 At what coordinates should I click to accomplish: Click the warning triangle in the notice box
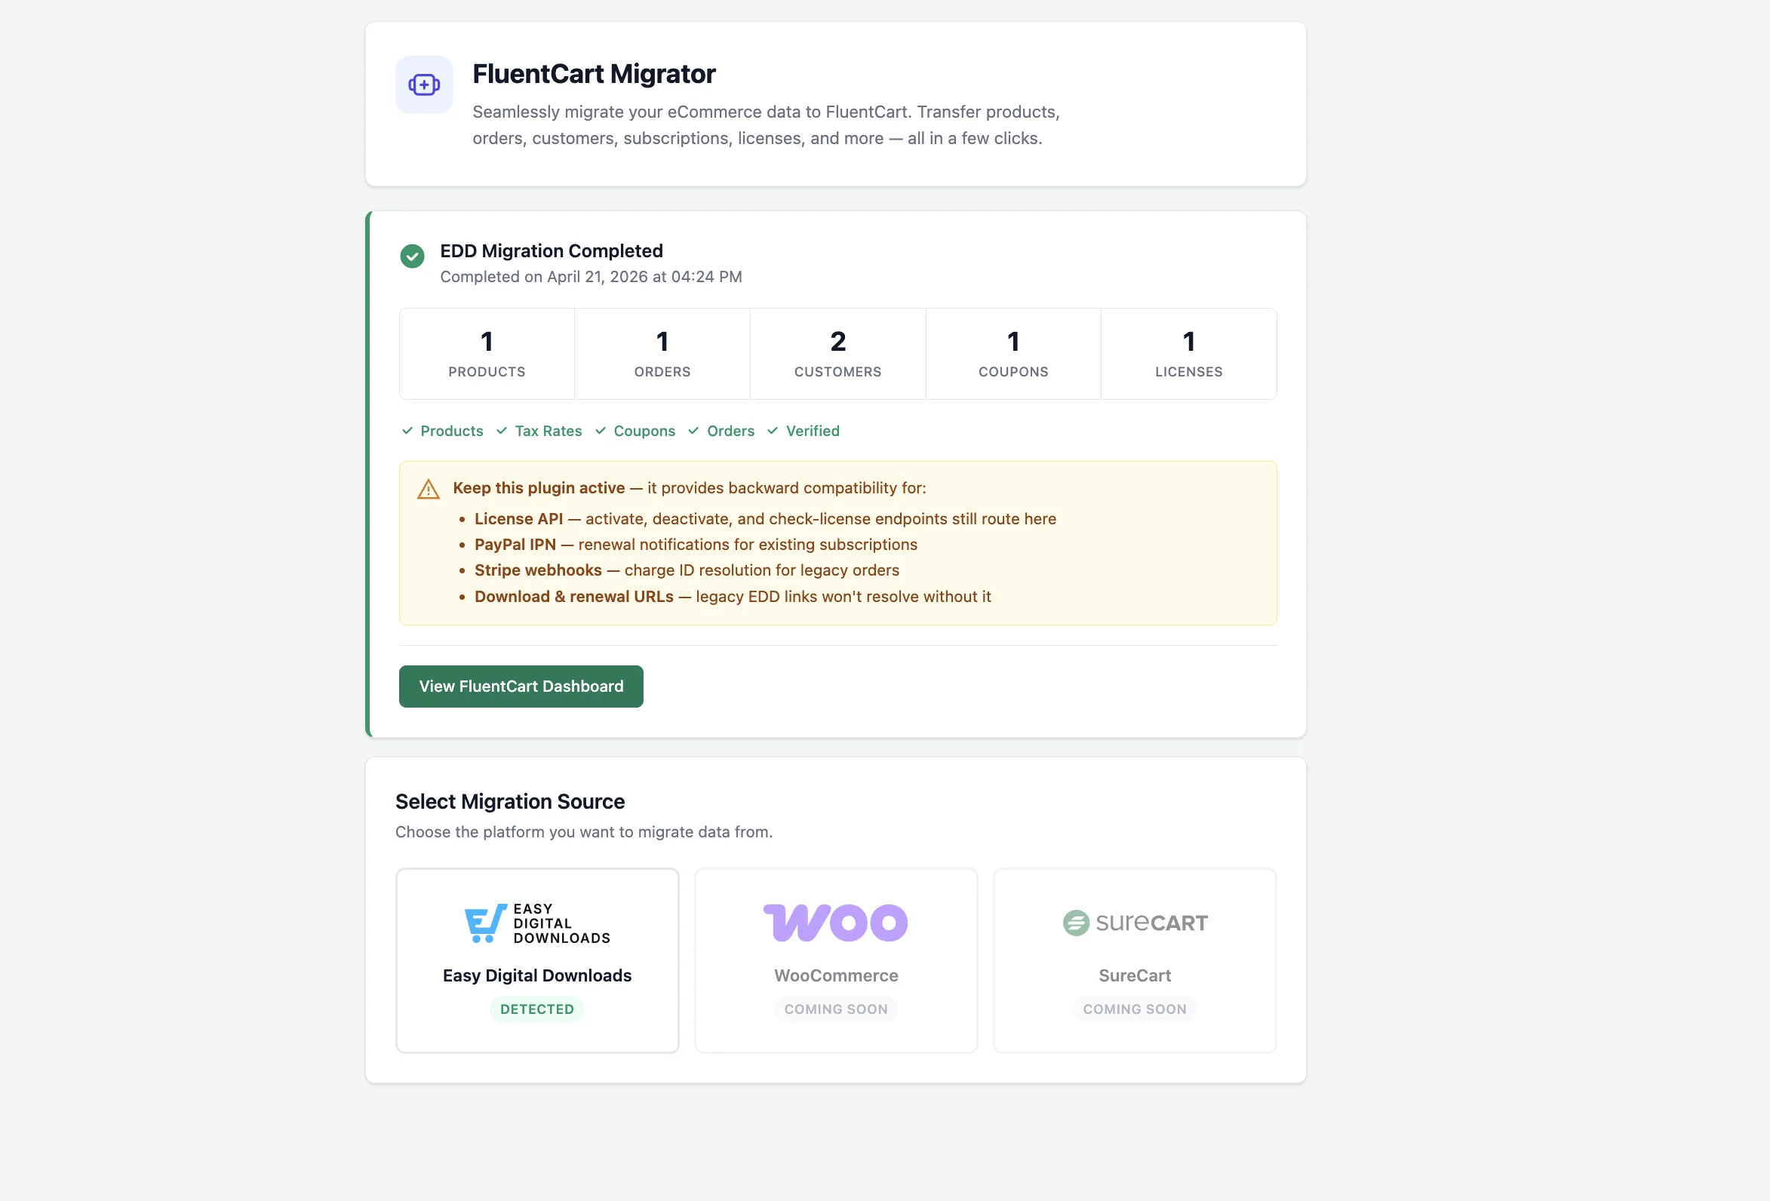click(428, 490)
